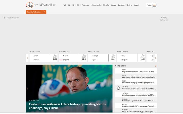This screenshot has height=114, width=183.
Task: Open 'Colombia overcome Ghana' news item
Action: click(136, 88)
